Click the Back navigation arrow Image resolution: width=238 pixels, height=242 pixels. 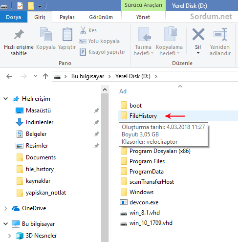(9, 76)
